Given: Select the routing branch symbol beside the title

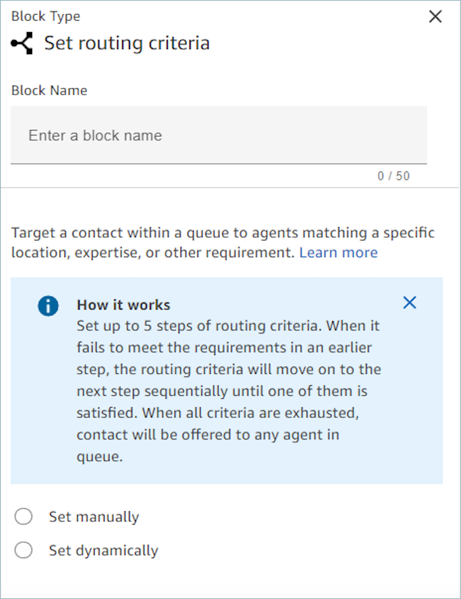Looking at the screenshot, I should click(21, 42).
